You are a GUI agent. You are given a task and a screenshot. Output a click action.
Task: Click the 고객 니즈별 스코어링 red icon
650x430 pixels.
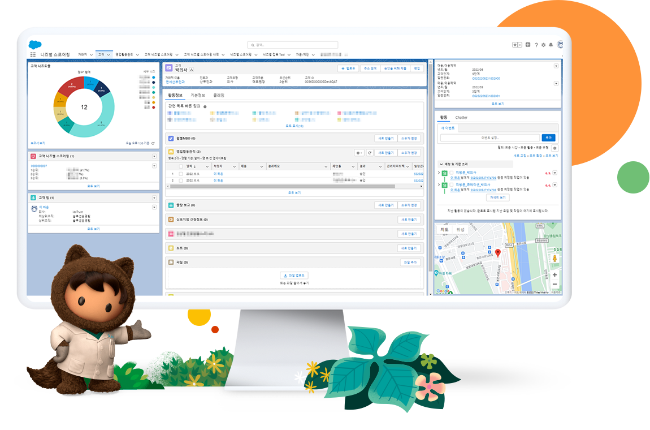33,156
